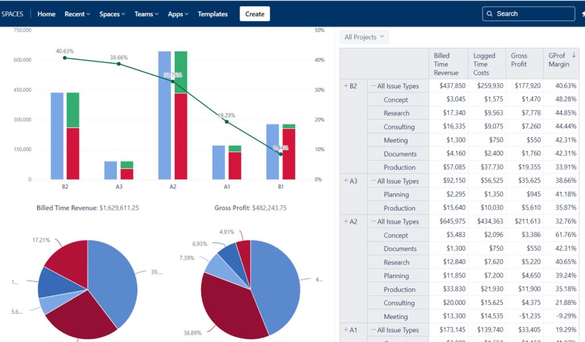Click the SPACES logo text

coord(13,14)
